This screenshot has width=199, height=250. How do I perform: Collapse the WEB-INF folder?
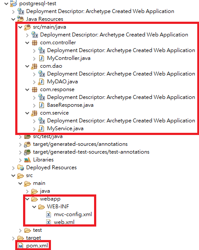tap(34, 207)
